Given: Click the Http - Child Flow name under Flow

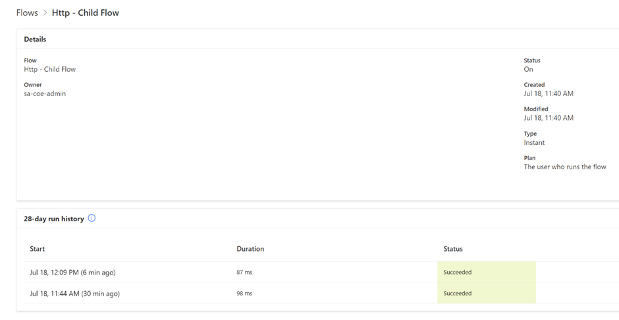Looking at the screenshot, I should pyautogui.click(x=50, y=69).
